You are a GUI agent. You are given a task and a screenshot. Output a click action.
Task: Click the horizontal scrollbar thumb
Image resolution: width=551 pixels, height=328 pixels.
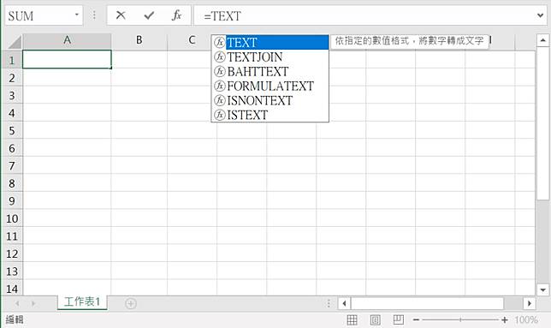pyautogui.click(x=427, y=303)
